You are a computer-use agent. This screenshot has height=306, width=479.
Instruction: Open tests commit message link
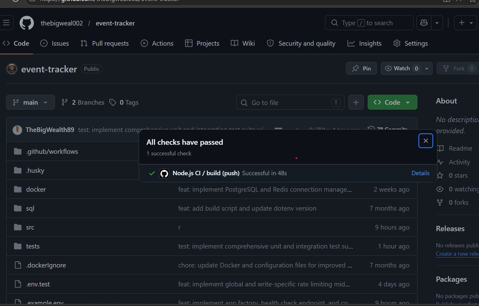click(x=265, y=246)
